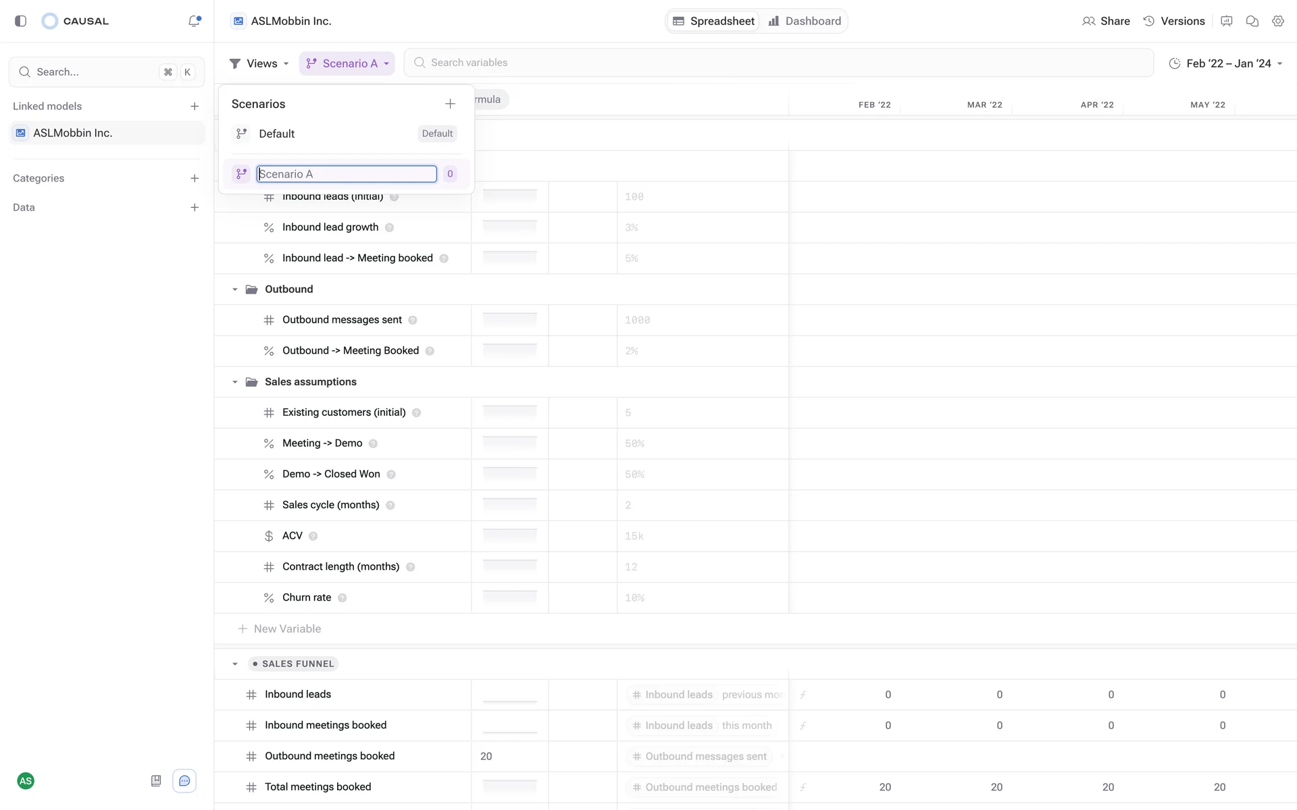Open the settings gear icon
1297x810 pixels.
coord(1277,21)
